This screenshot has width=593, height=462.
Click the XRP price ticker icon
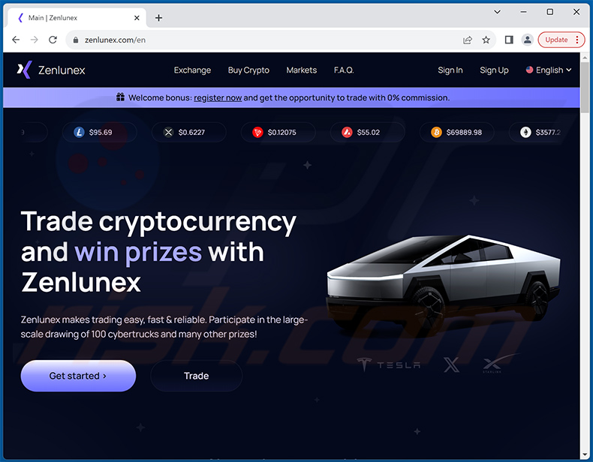coord(168,132)
